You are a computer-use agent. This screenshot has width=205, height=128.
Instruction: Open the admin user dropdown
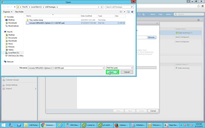pos(169,14)
